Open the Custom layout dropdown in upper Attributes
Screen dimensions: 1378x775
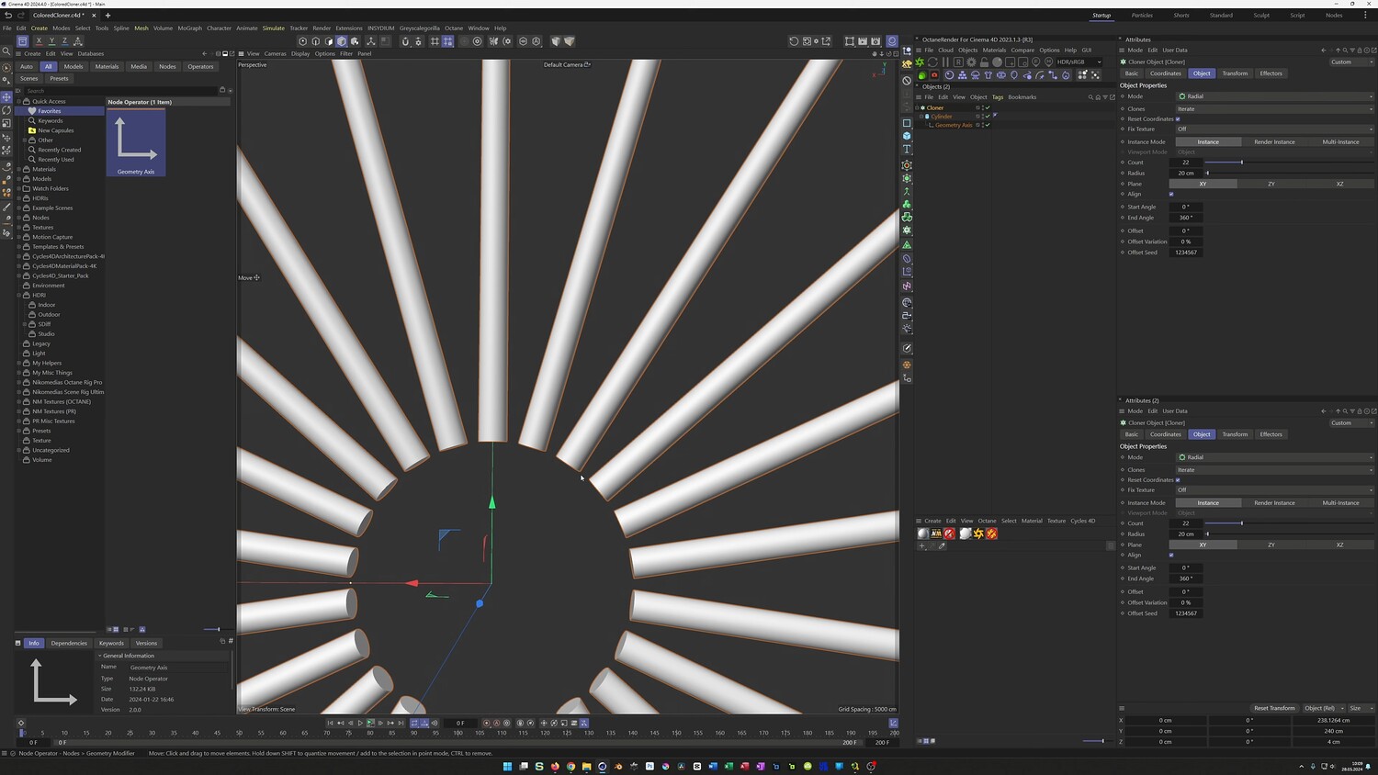pyautogui.click(x=1350, y=62)
